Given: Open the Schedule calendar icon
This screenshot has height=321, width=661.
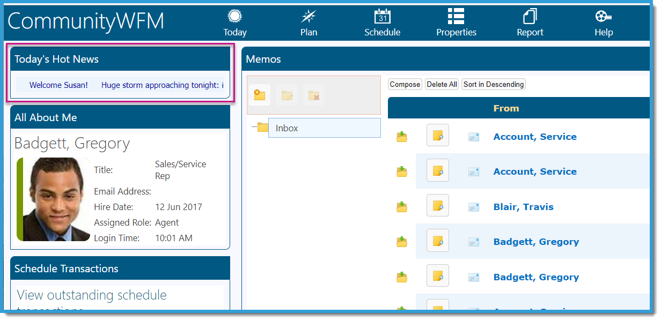Looking at the screenshot, I should coord(382,17).
